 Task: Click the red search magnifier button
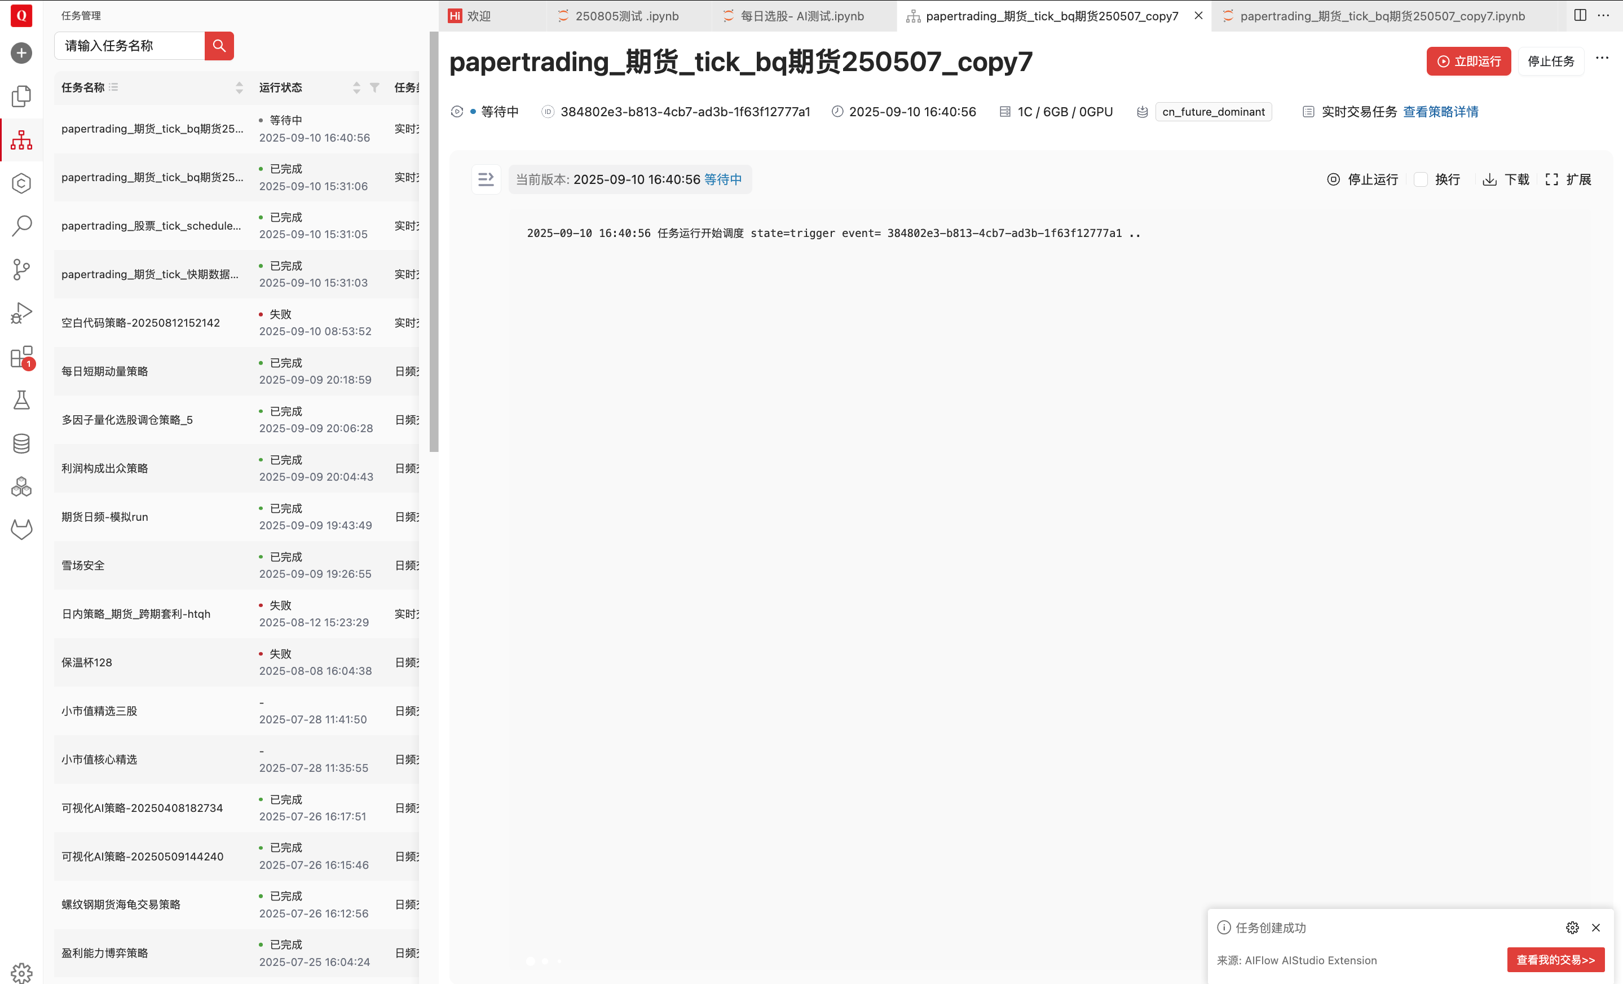tap(219, 46)
